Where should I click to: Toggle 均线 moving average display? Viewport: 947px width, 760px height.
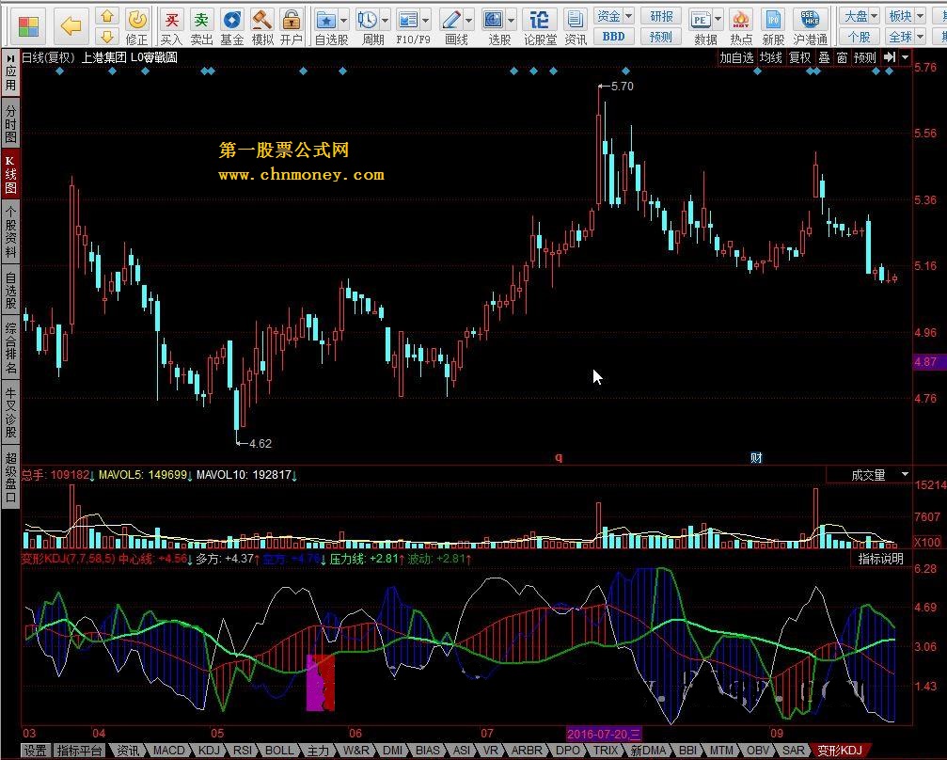click(x=771, y=57)
